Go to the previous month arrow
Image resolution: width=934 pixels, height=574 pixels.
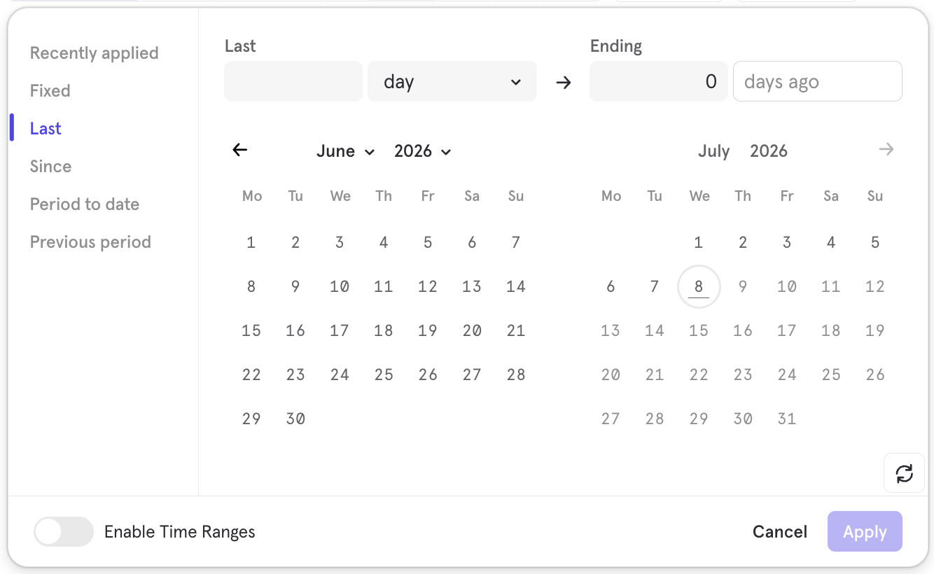pos(240,150)
